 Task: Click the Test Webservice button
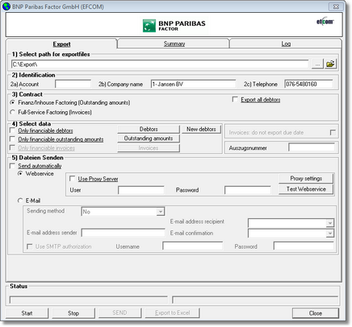coord(306,189)
